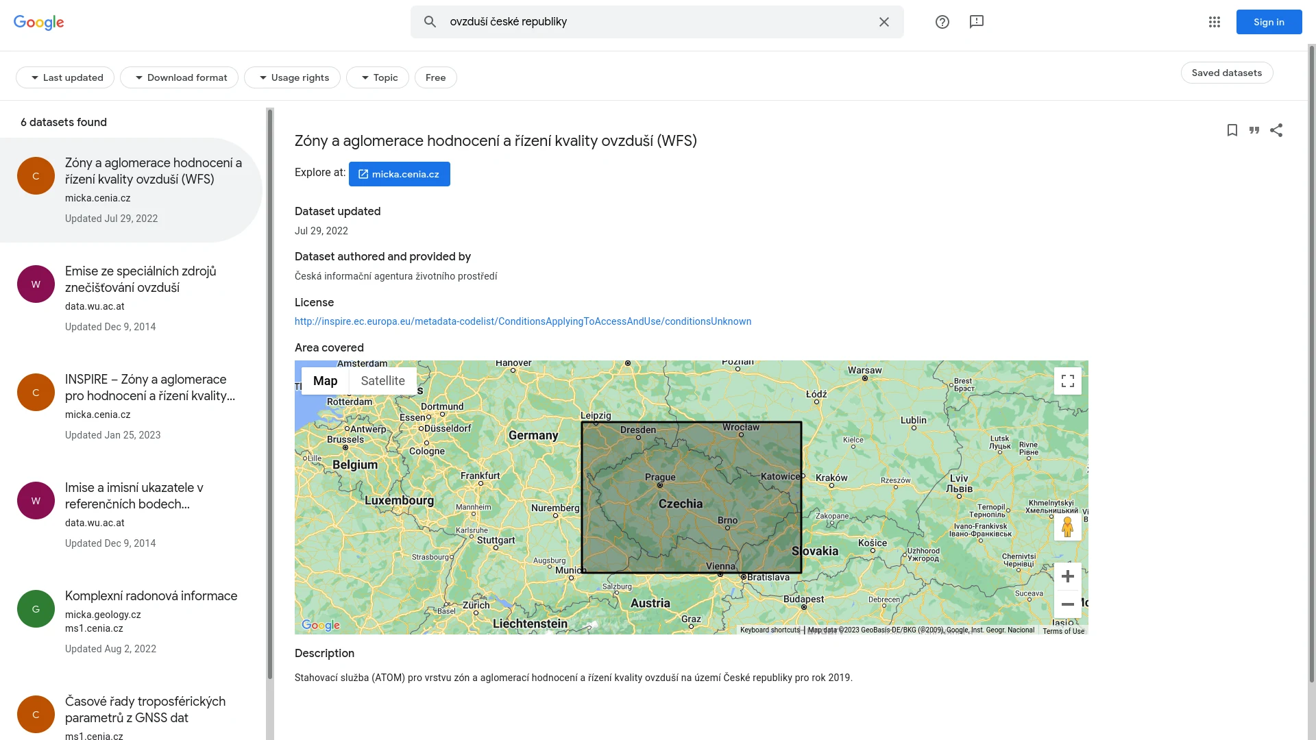Click the 'Updated Jan 25, 2023' text
The image size is (1316, 740).
(x=113, y=435)
